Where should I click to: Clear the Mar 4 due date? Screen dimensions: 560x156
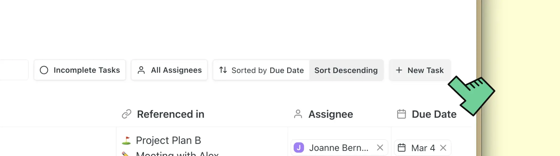click(x=443, y=148)
